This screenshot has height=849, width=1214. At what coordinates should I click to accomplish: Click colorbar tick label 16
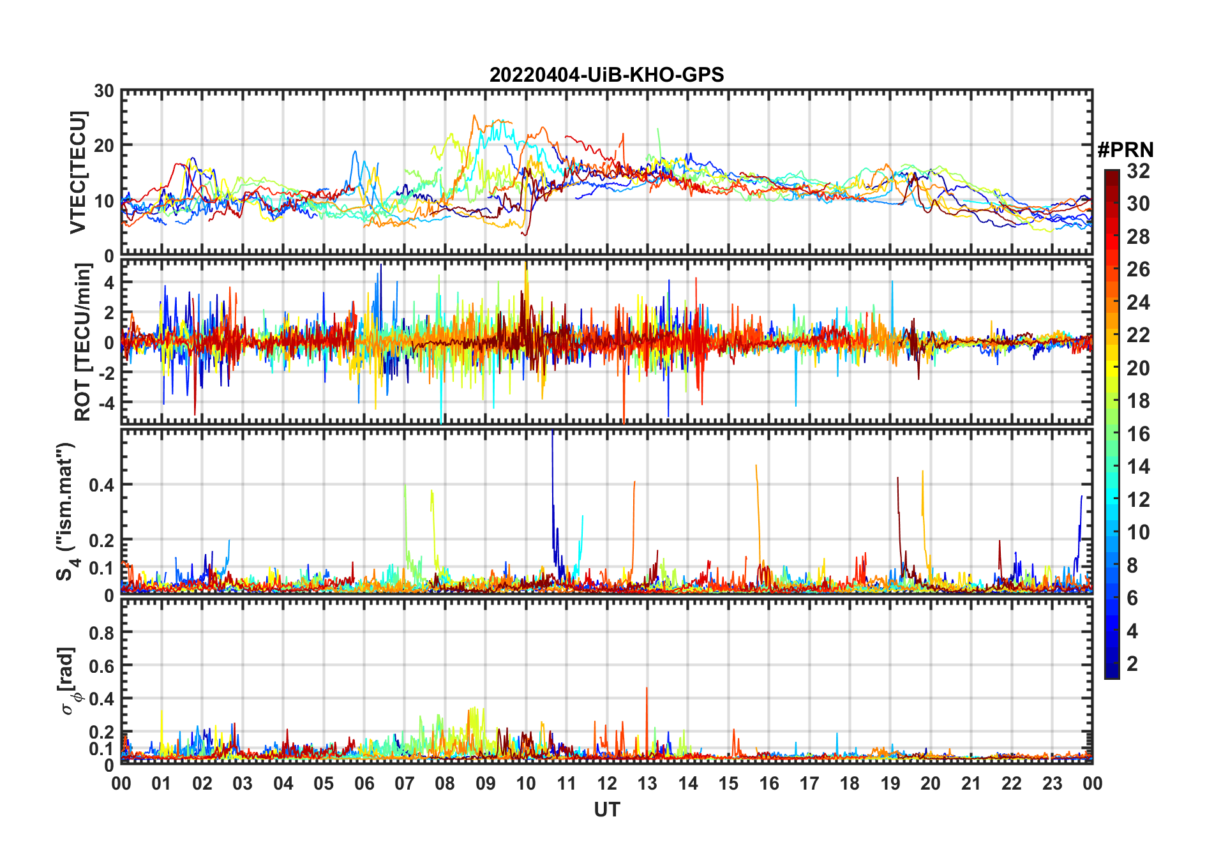click(1138, 434)
